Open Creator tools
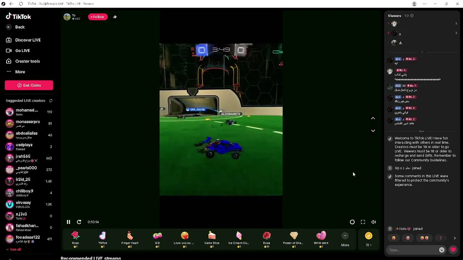 [23, 61]
